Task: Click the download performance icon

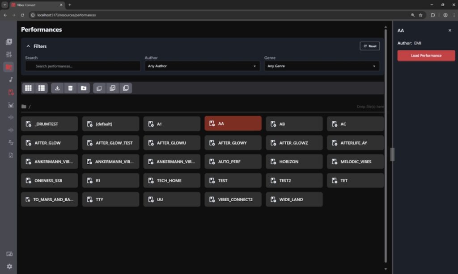Action: point(57,88)
